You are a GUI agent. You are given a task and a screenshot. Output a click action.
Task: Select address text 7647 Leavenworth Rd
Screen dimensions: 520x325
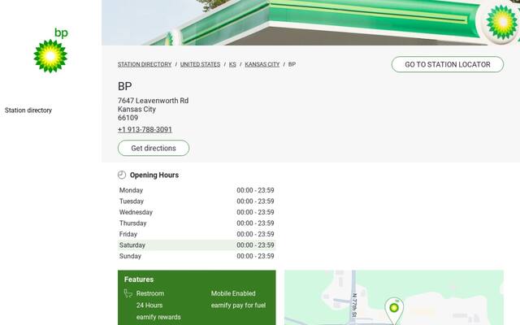tap(154, 101)
